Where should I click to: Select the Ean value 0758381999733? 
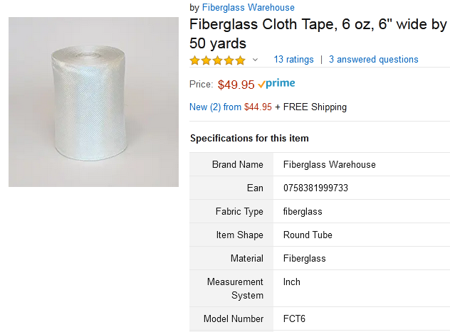tap(315, 188)
